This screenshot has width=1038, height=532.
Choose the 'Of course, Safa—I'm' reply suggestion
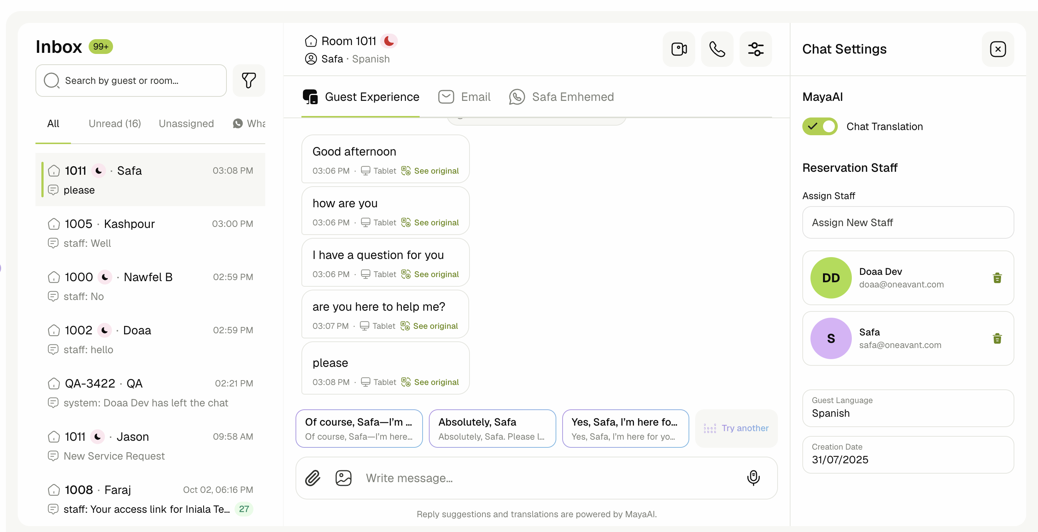pyautogui.click(x=359, y=429)
